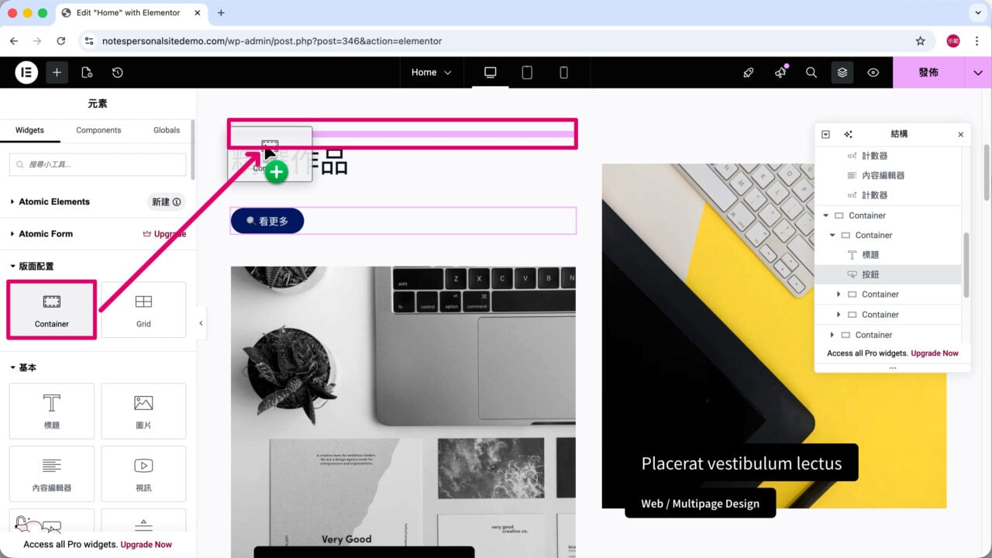Screen dimensions: 992x558
Task: Select the 標題 heading widget in left panel
Action: click(52, 411)
